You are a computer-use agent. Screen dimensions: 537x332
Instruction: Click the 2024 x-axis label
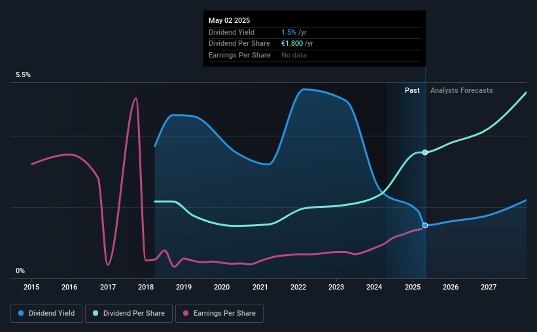tap(374, 287)
